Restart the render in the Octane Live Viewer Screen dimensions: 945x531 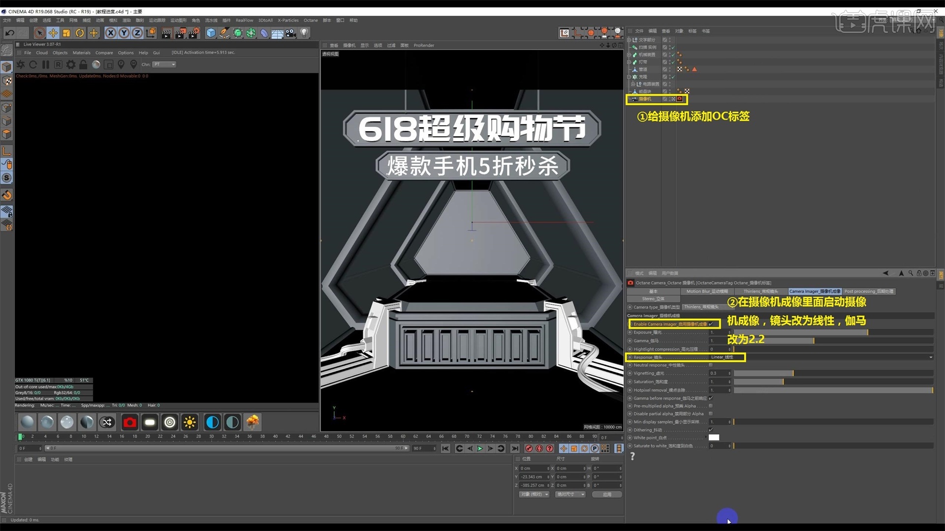[x=33, y=64]
